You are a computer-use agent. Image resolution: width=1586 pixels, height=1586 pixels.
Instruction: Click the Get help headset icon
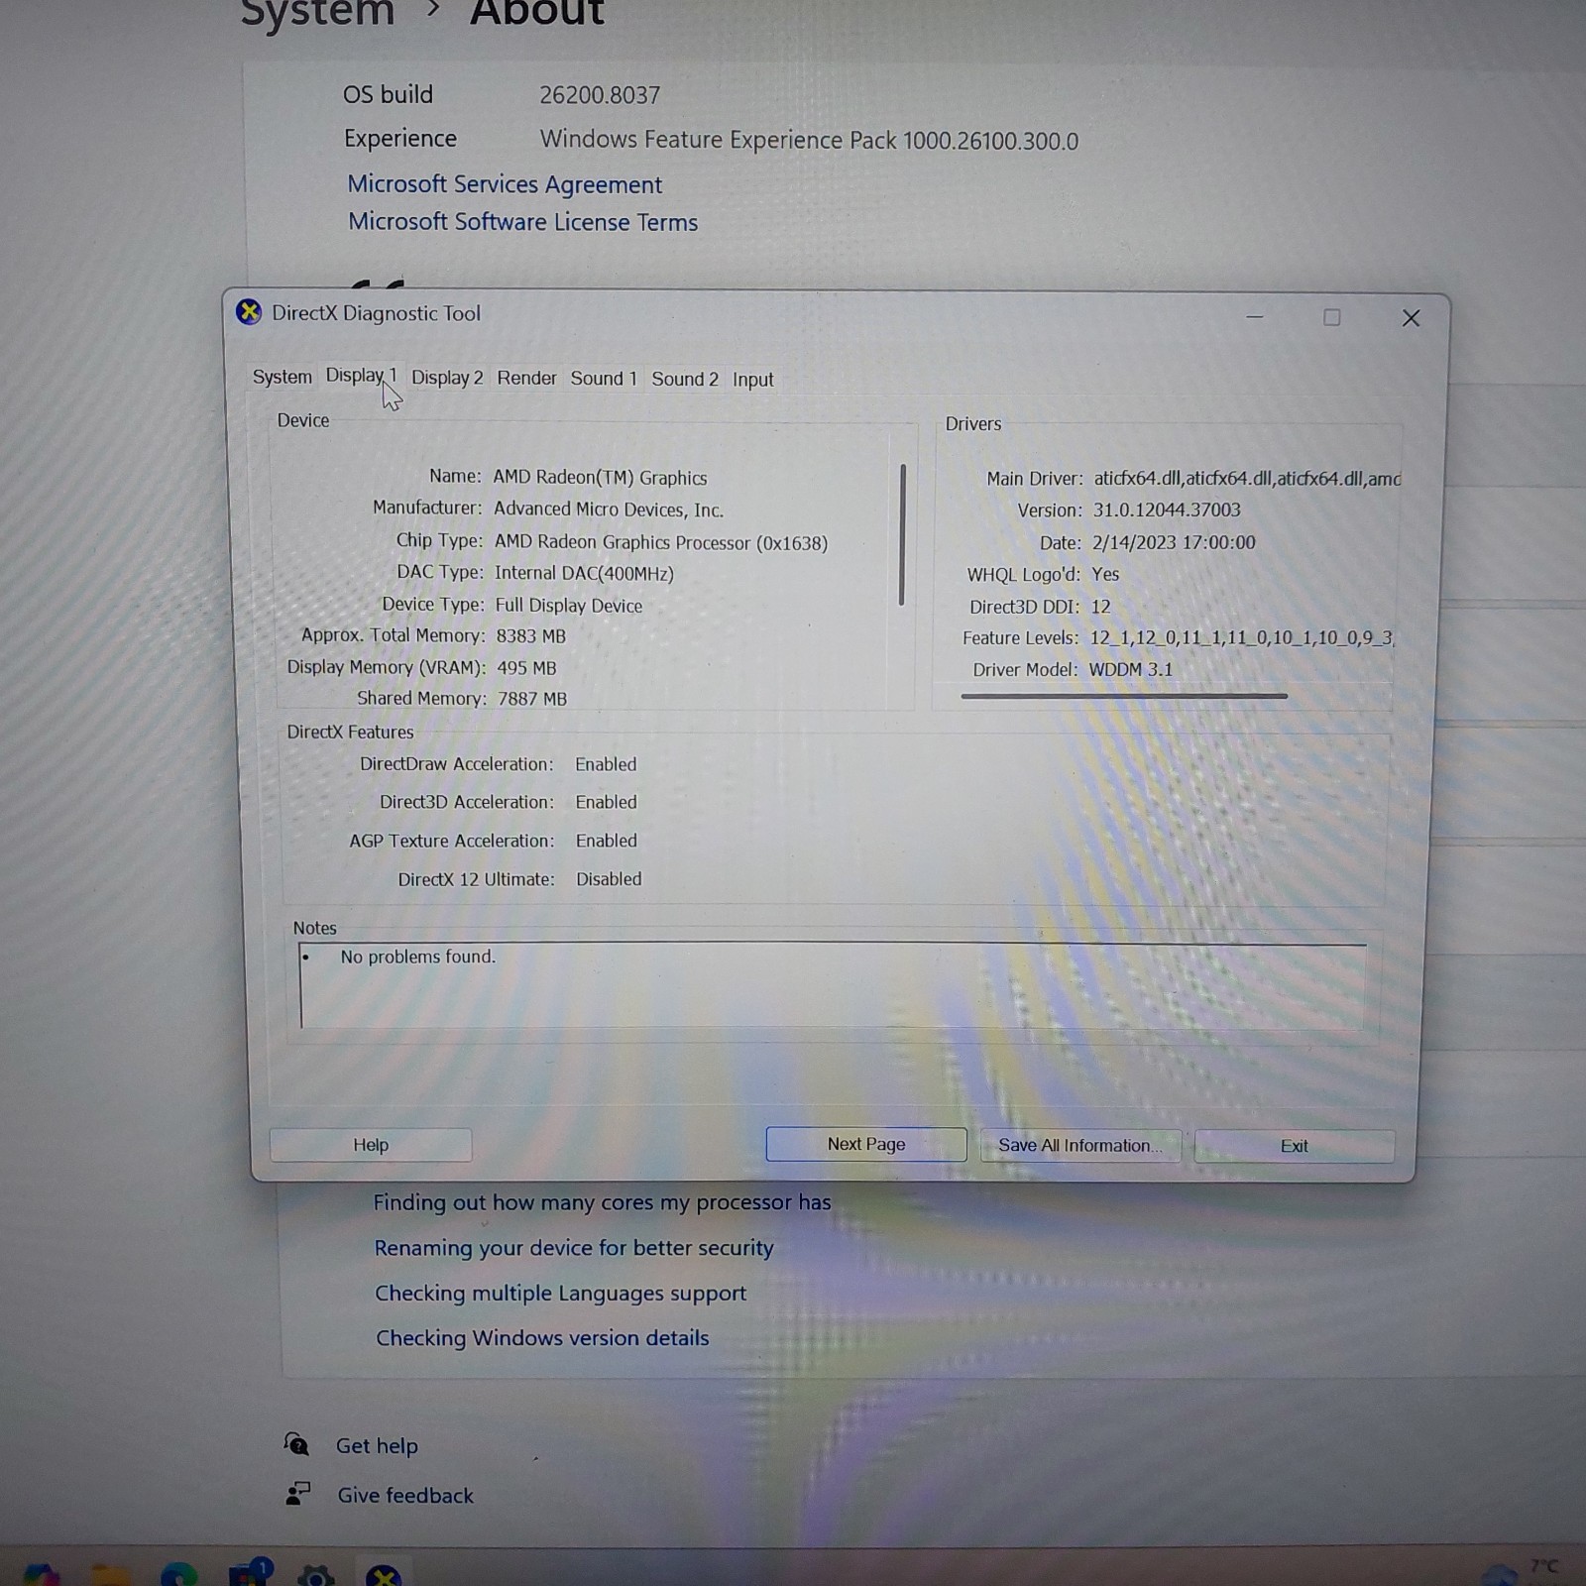click(x=296, y=1444)
